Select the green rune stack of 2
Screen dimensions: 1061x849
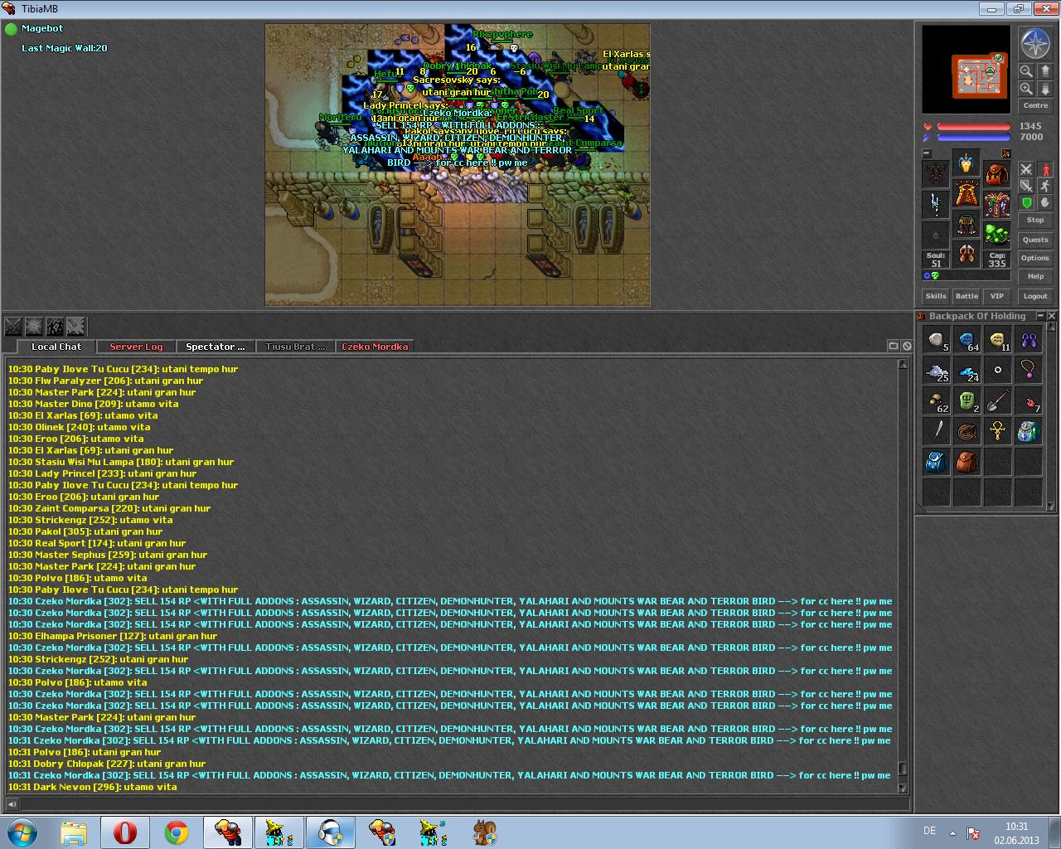[x=967, y=401]
